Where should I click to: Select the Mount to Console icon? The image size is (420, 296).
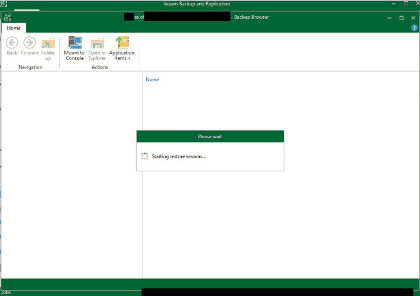(74, 43)
